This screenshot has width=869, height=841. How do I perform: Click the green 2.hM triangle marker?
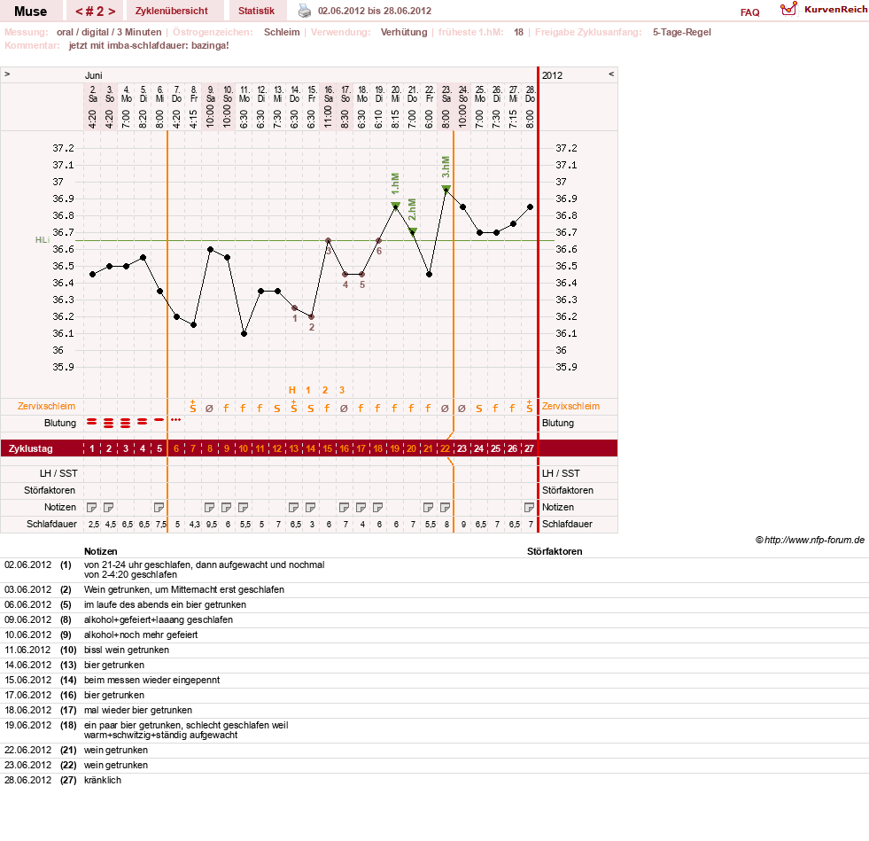(412, 231)
